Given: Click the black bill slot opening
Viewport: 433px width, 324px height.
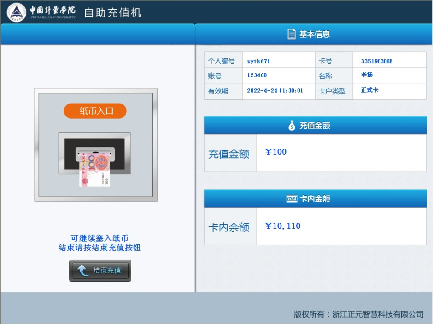Looking at the screenshot, I should coord(94,144).
